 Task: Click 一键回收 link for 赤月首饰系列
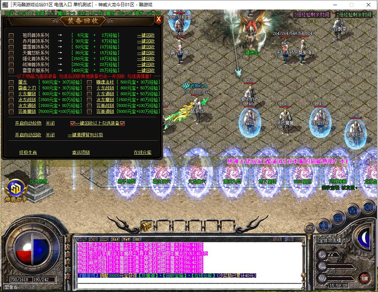coord(146,41)
